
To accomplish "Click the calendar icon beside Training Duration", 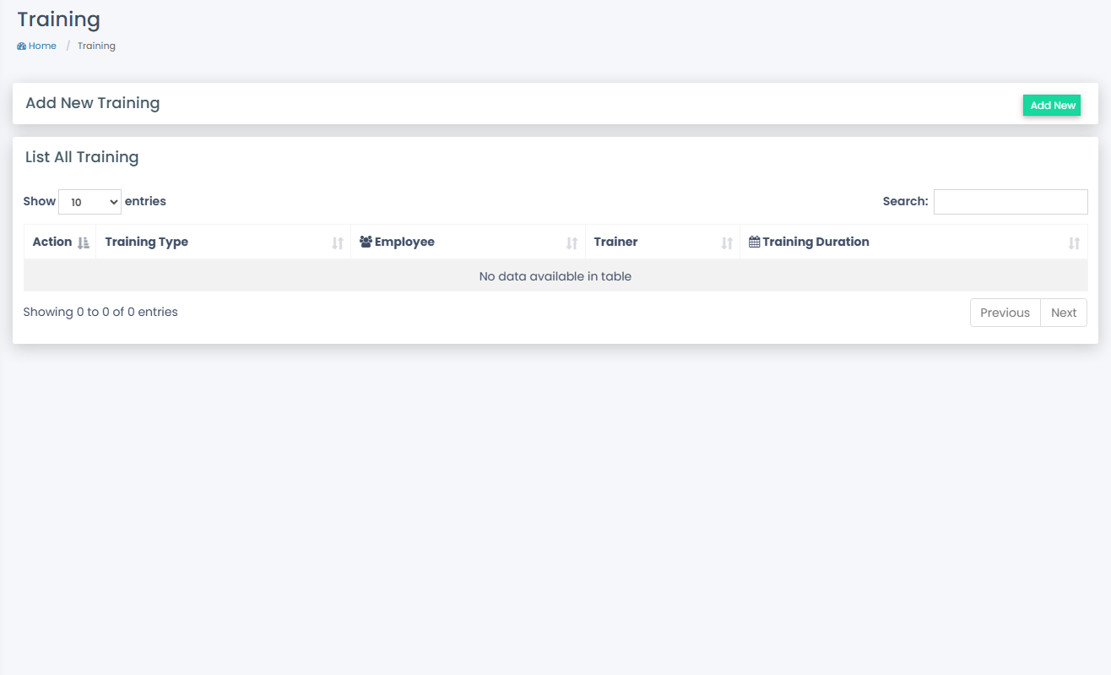I will 755,242.
